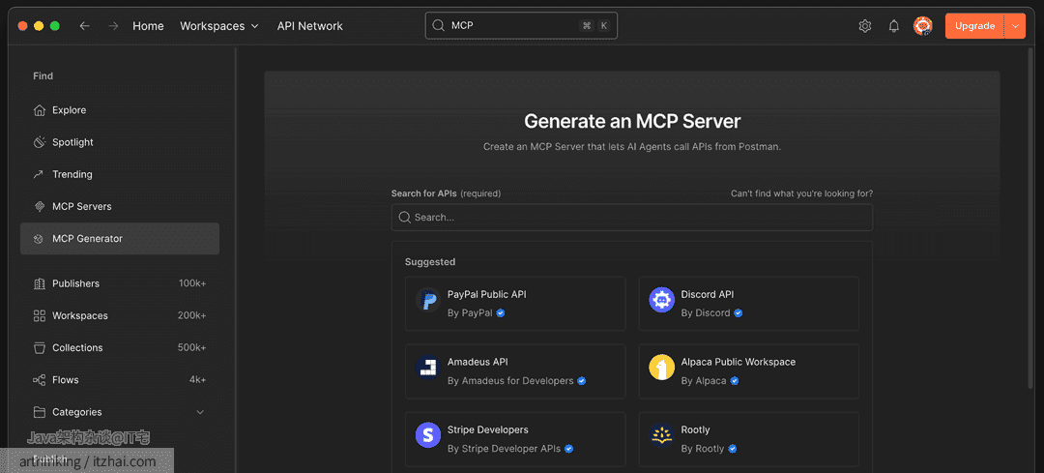This screenshot has width=1044, height=473.
Task: Click the 'By Stripe Developer APIs' text
Action: [x=504, y=449]
